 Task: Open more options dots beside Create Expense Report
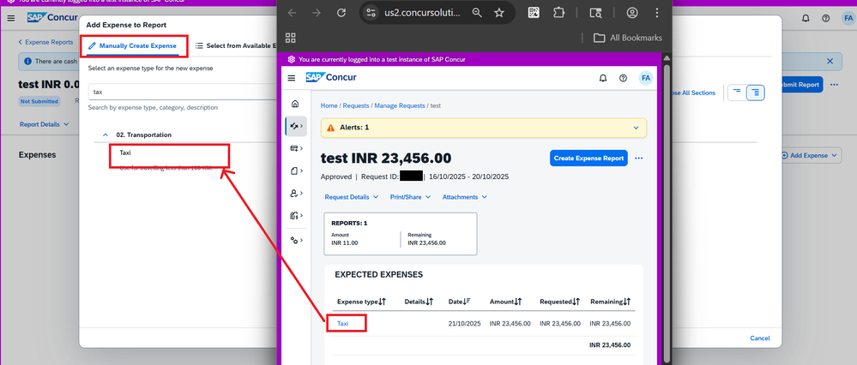[x=638, y=159]
